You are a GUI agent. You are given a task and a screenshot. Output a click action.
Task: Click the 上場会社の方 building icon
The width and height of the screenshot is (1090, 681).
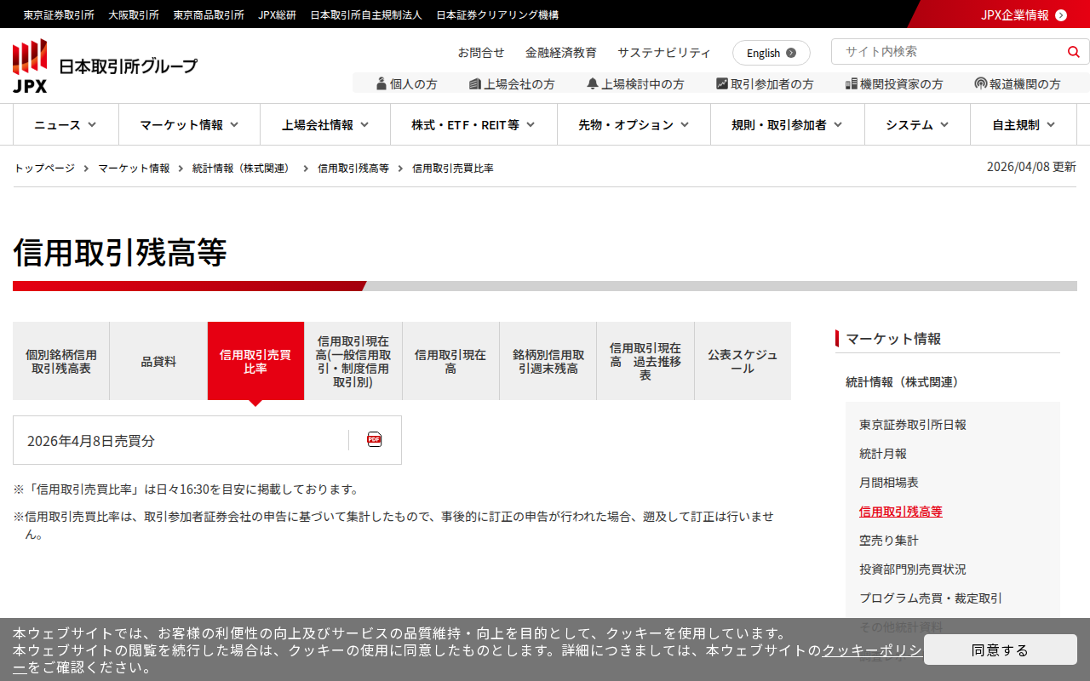475,83
